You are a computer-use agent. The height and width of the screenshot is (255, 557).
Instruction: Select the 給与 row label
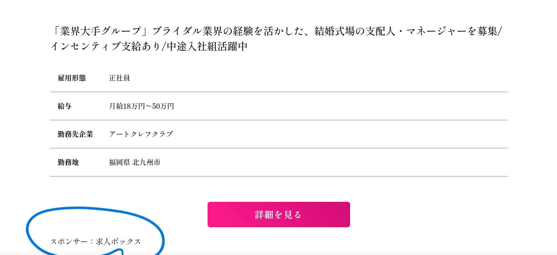pyautogui.click(x=64, y=106)
